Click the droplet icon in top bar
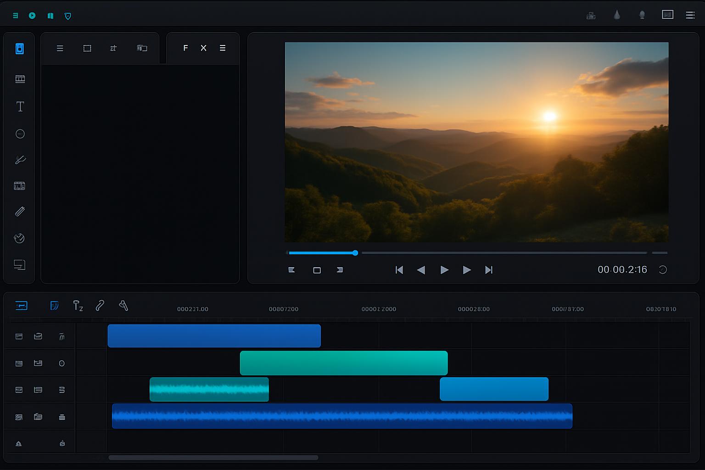Image resolution: width=705 pixels, height=470 pixels. click(617, 16)
